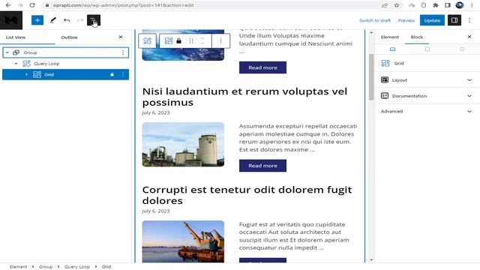Select the desktop device icon in sidebar
The height and width of the screenshot is (270, 480).
392,49
